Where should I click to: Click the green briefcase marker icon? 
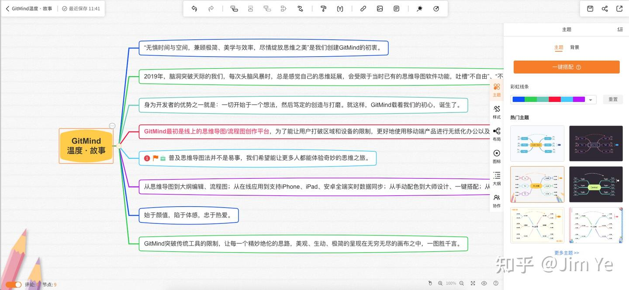[x=163, y=158]
